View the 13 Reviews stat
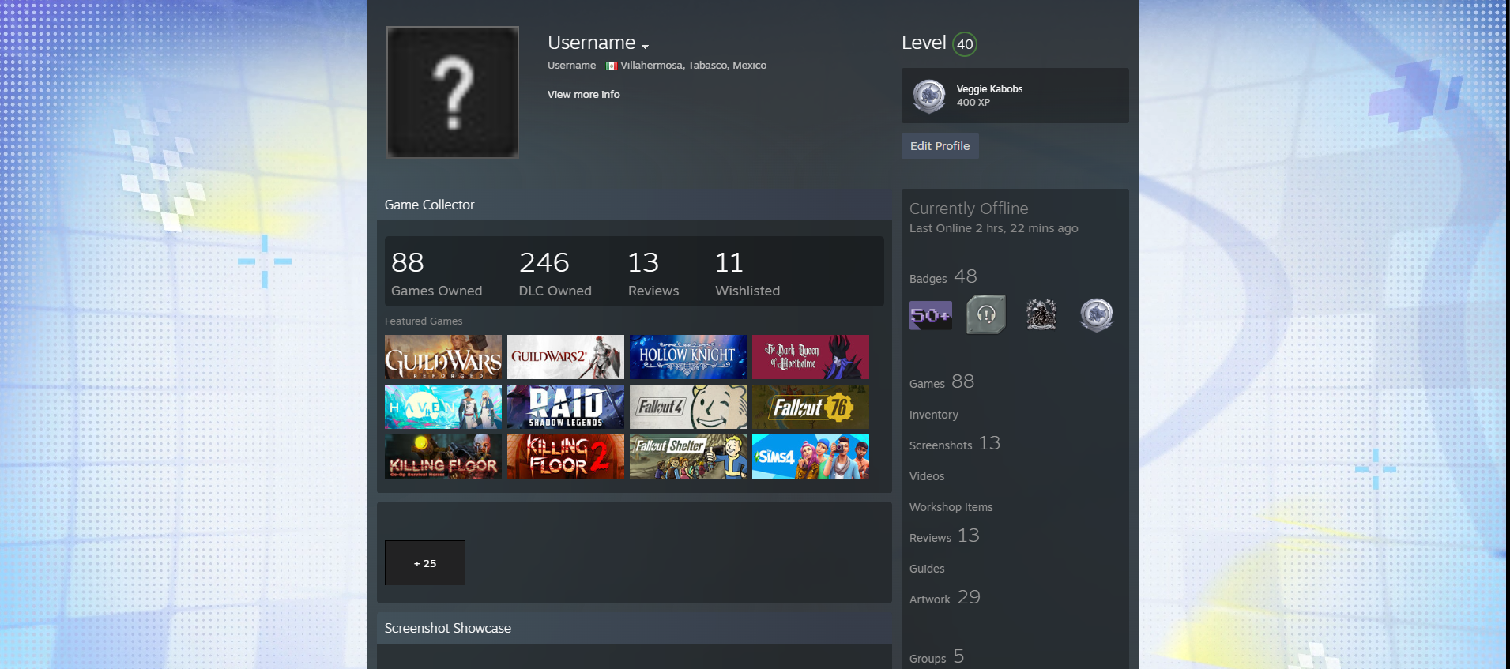Viewport: 1510px width, 669px height. pos(653,272)
